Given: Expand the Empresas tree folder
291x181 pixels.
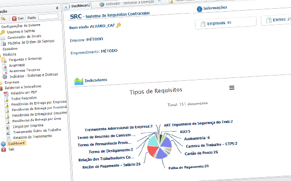Looking at the screenshot, I should (x=12, y=82).
